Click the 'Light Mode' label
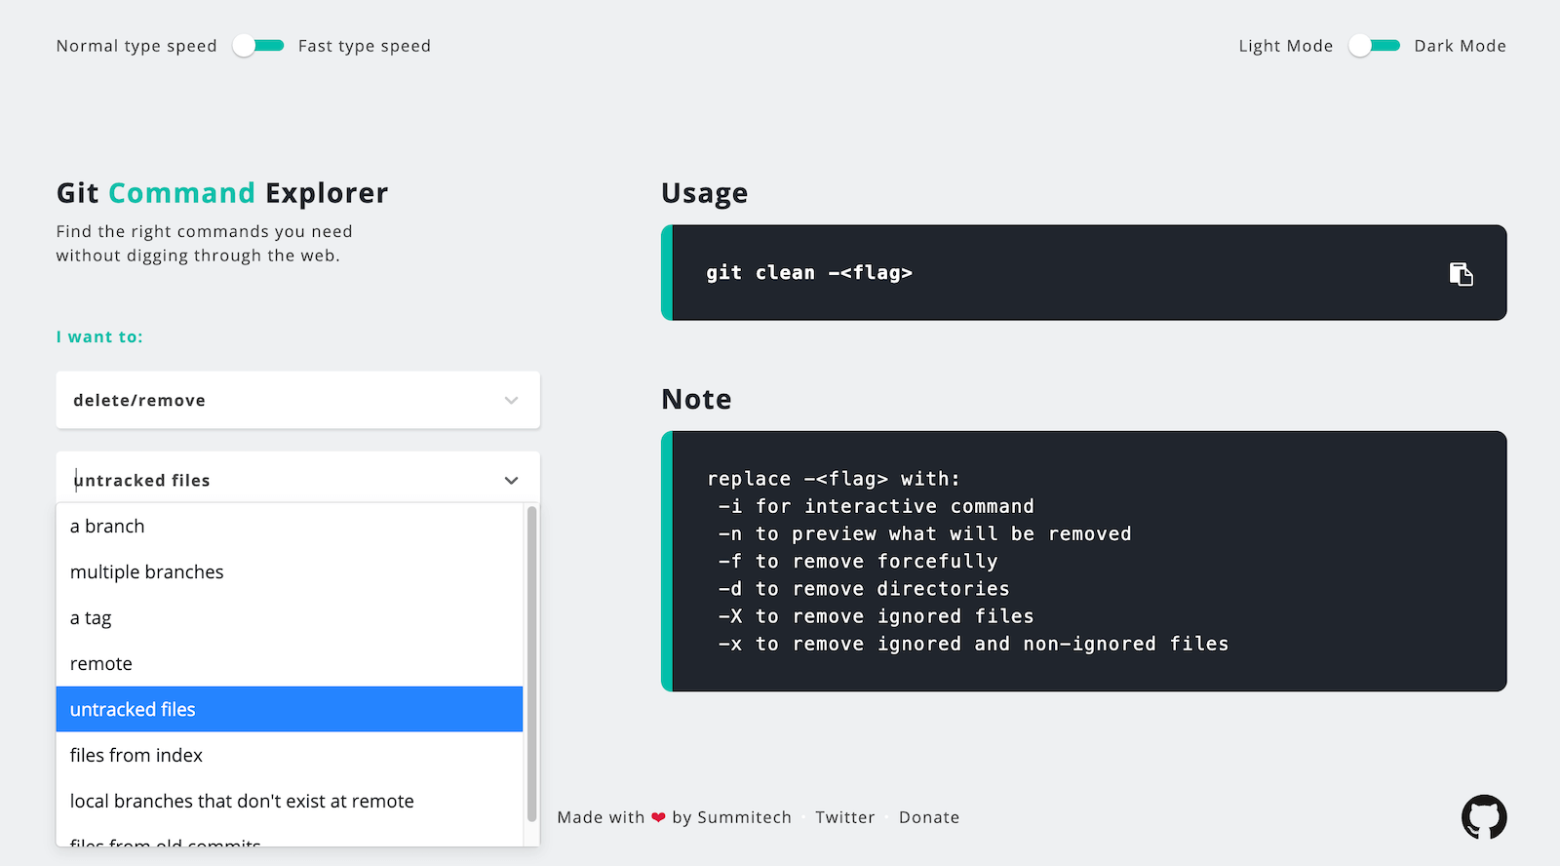The width and height of the screenshot is (1560, 866). (1286, 46)
